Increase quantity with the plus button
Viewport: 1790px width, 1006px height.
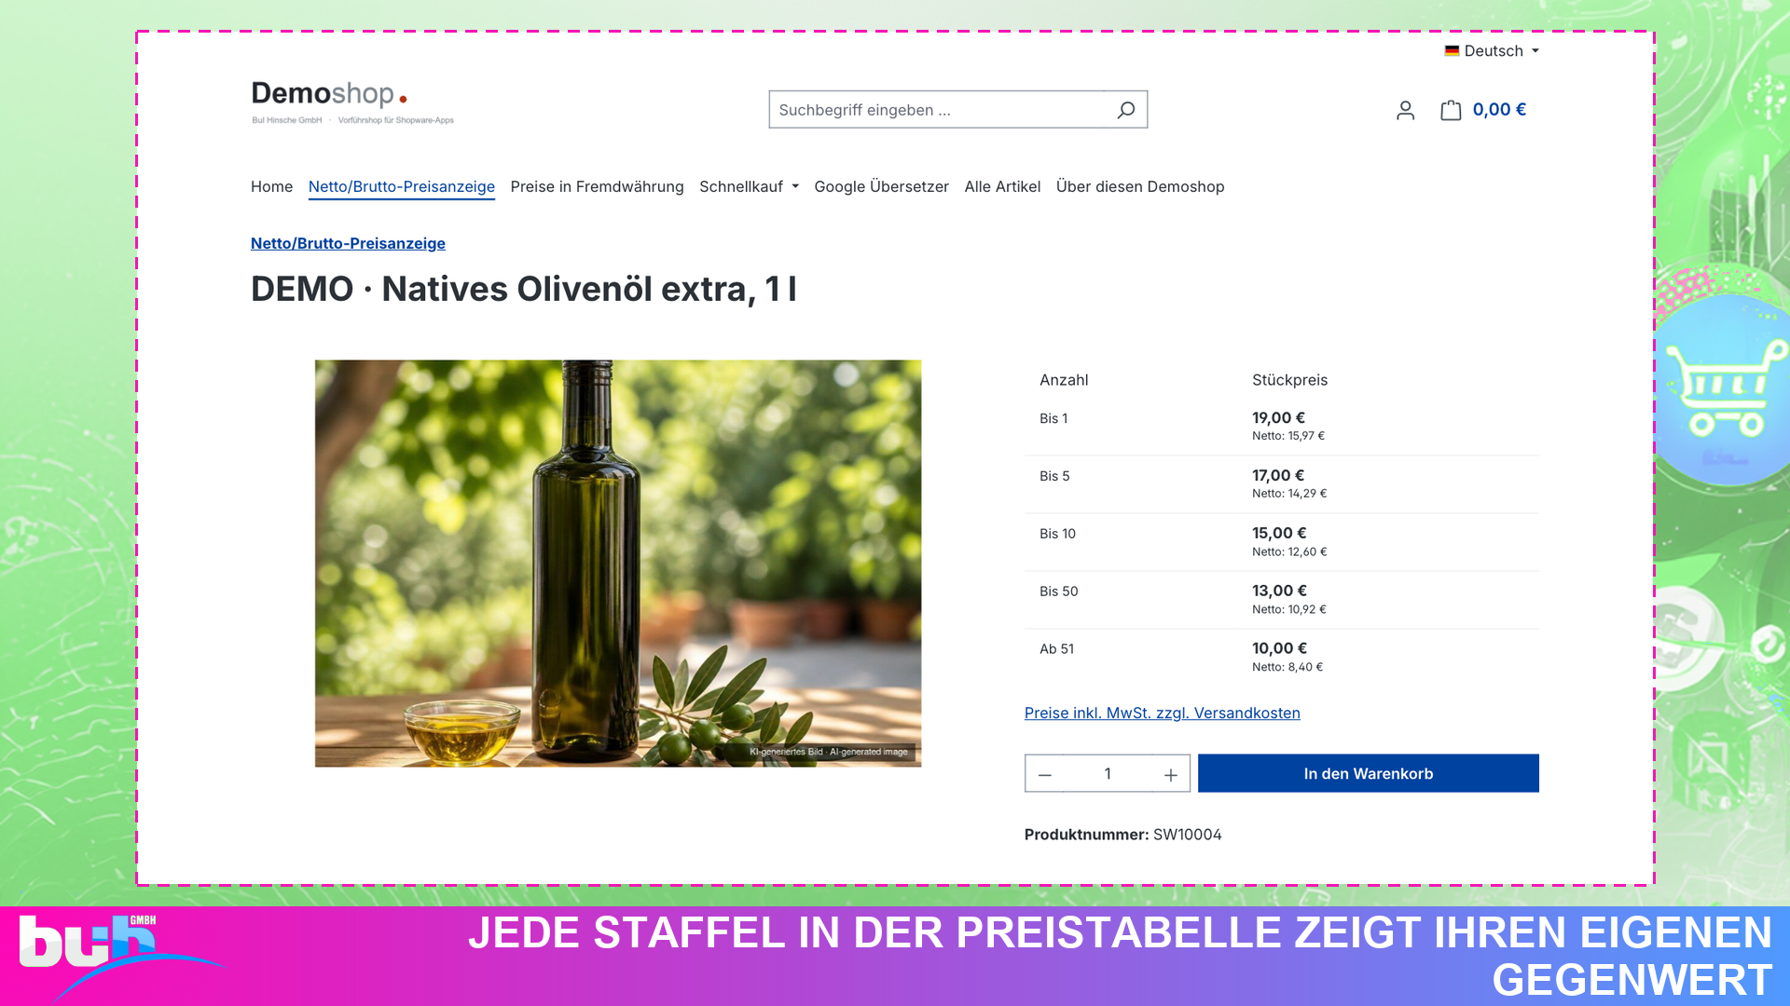pos(1170,774)
